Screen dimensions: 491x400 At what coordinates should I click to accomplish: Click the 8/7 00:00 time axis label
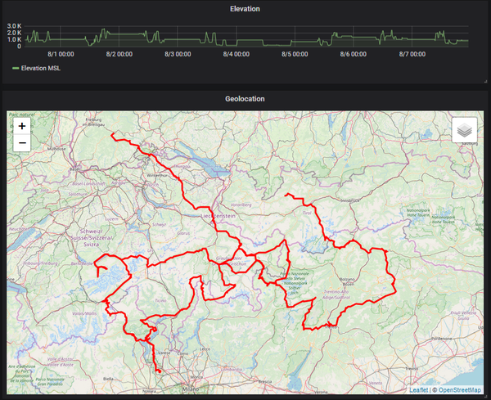click(x=412, y=53)
